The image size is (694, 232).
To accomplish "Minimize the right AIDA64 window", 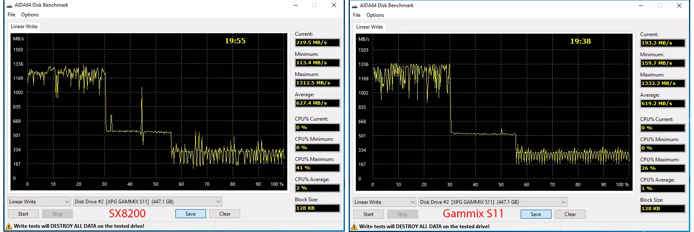I will (x=641, y=6).
